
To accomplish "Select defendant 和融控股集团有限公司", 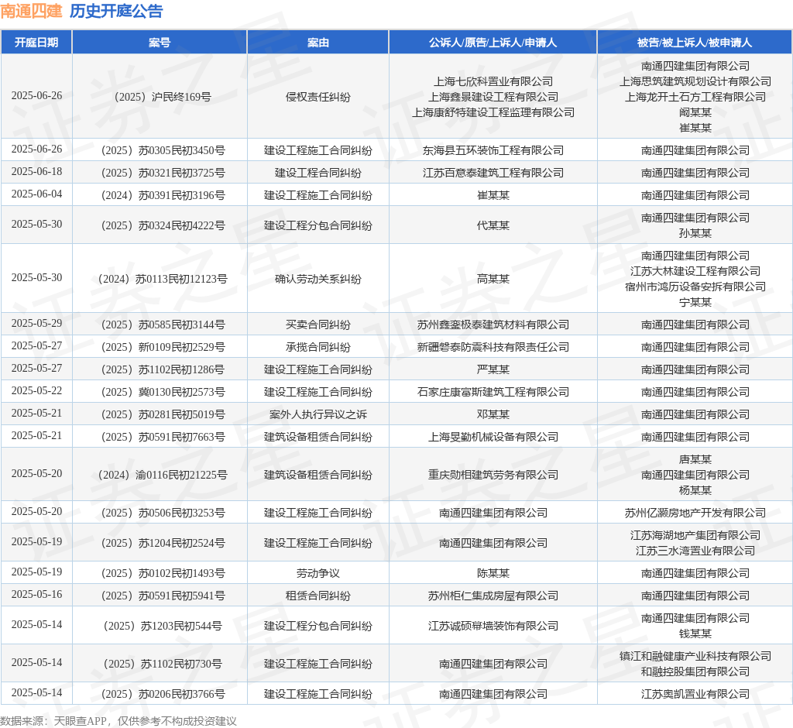I will tap(695, 671).
